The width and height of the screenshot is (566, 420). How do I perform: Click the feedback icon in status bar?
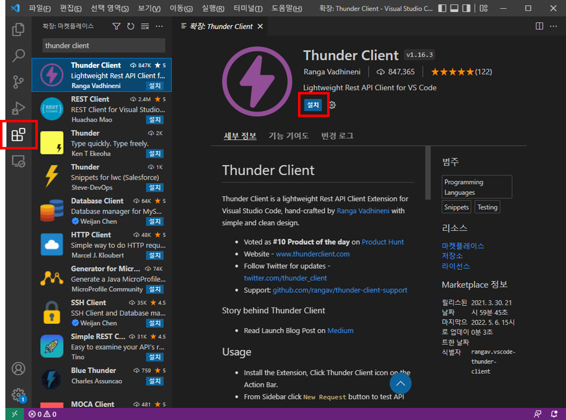(538, 414)
